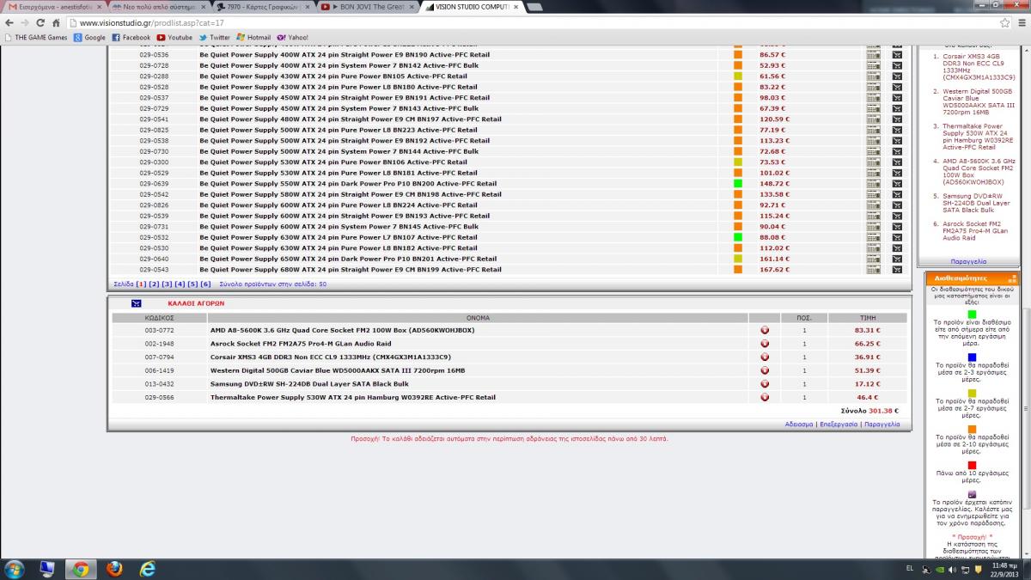
Task: Open the spec sheet icon for Dark Power Pro P10 BN201
Action: coord(874,259)
